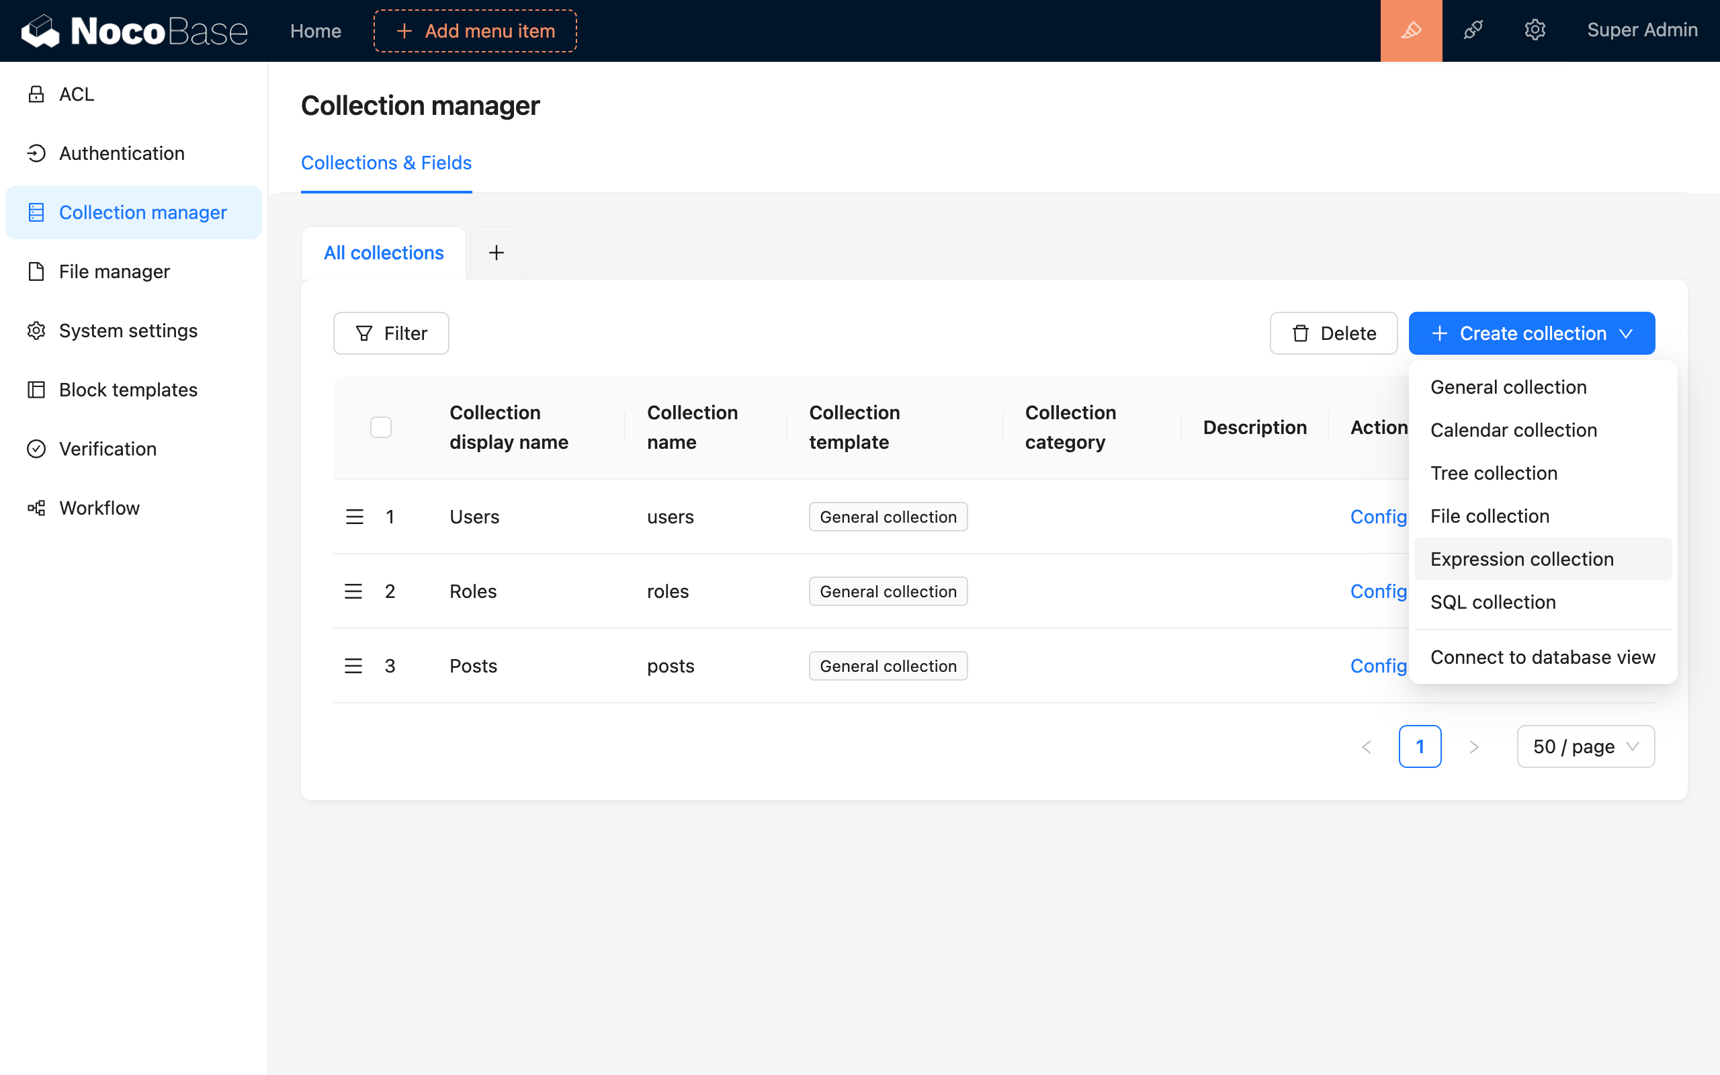Click Configure link for Roles row
This screenshot has height=1075, width=1720.
1377,591
